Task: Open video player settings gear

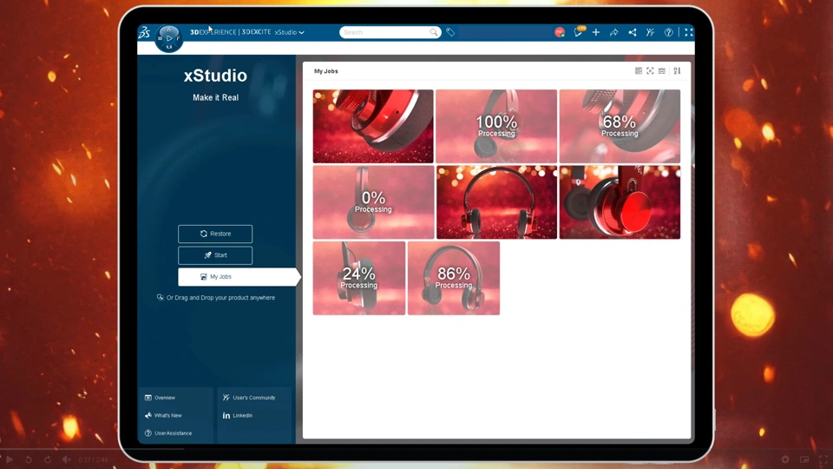Action: [x=785, y=459]
